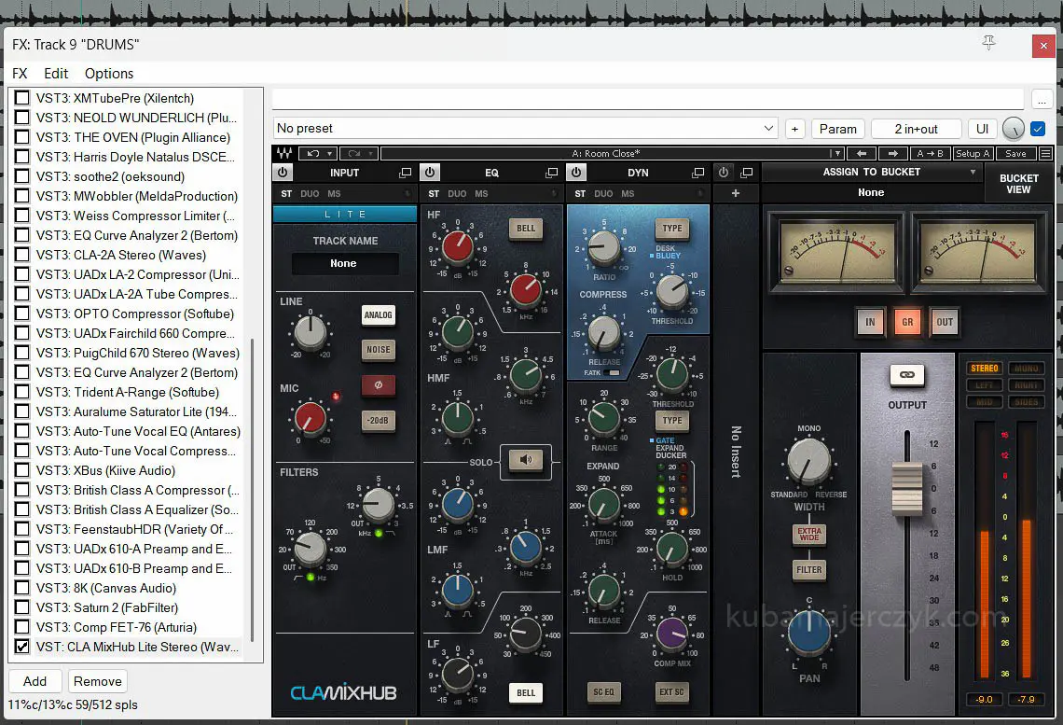Image resolution: width=1063 pixels, height=725 pixels.
Task: Click the EQ solo speaker icon
Action: pos(526,459)
